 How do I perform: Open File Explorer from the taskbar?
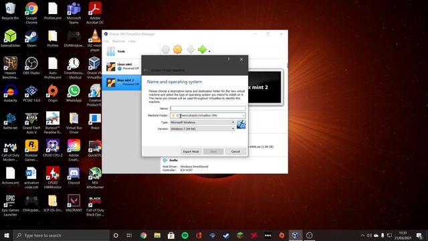coord(157,236)
